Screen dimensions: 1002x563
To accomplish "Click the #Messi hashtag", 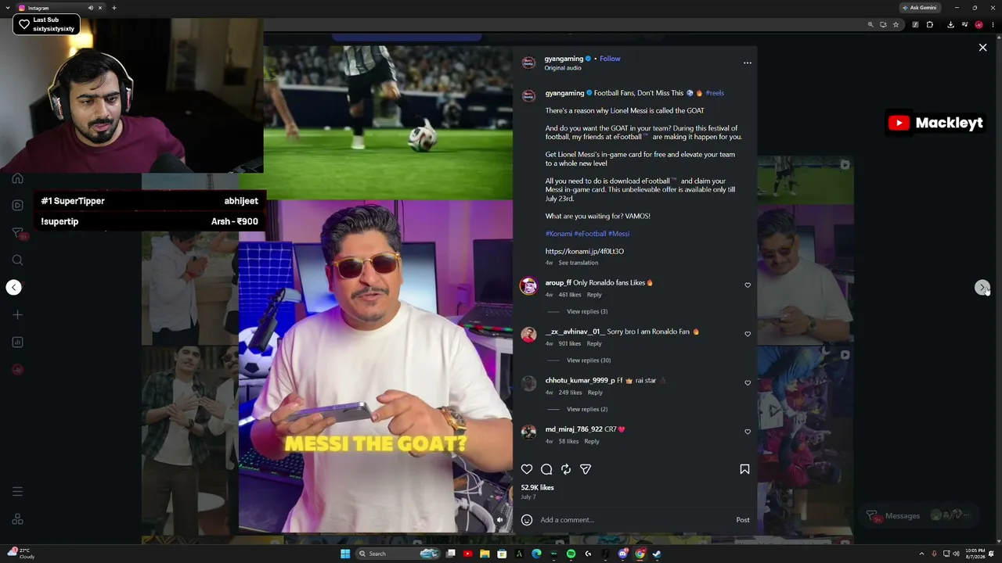I will tap(618, 234).
